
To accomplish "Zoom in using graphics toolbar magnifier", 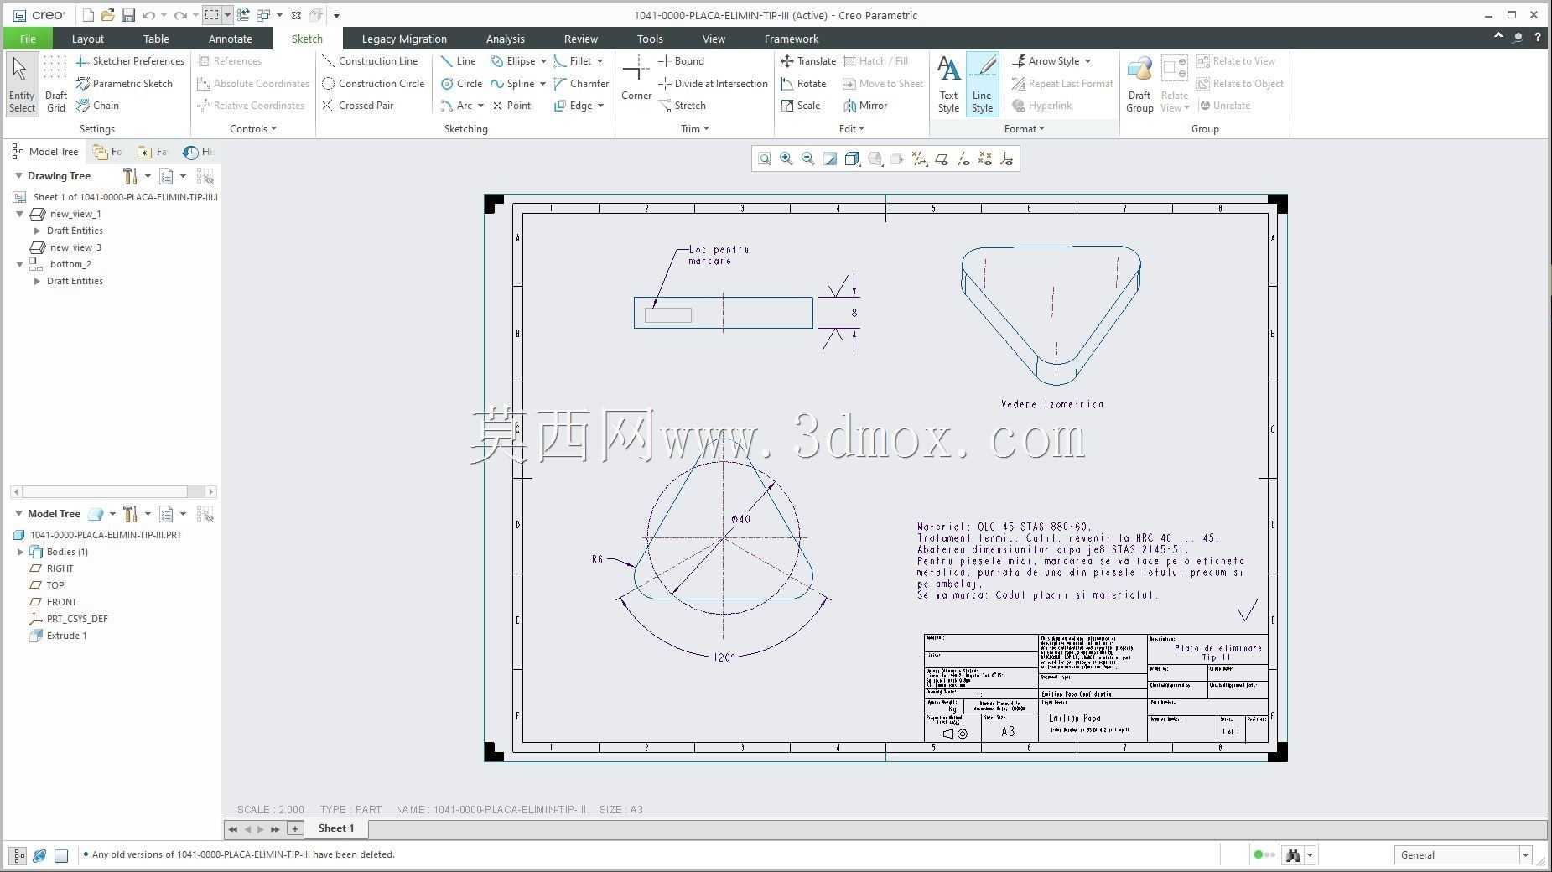I will click(x=786, y=159).
